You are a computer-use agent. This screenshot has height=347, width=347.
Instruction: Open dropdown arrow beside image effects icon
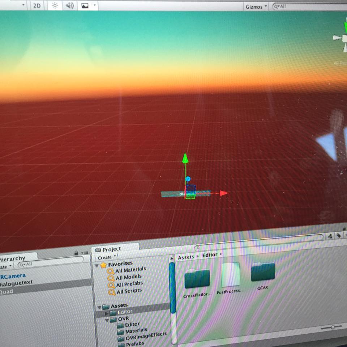(x=95, y=5)
